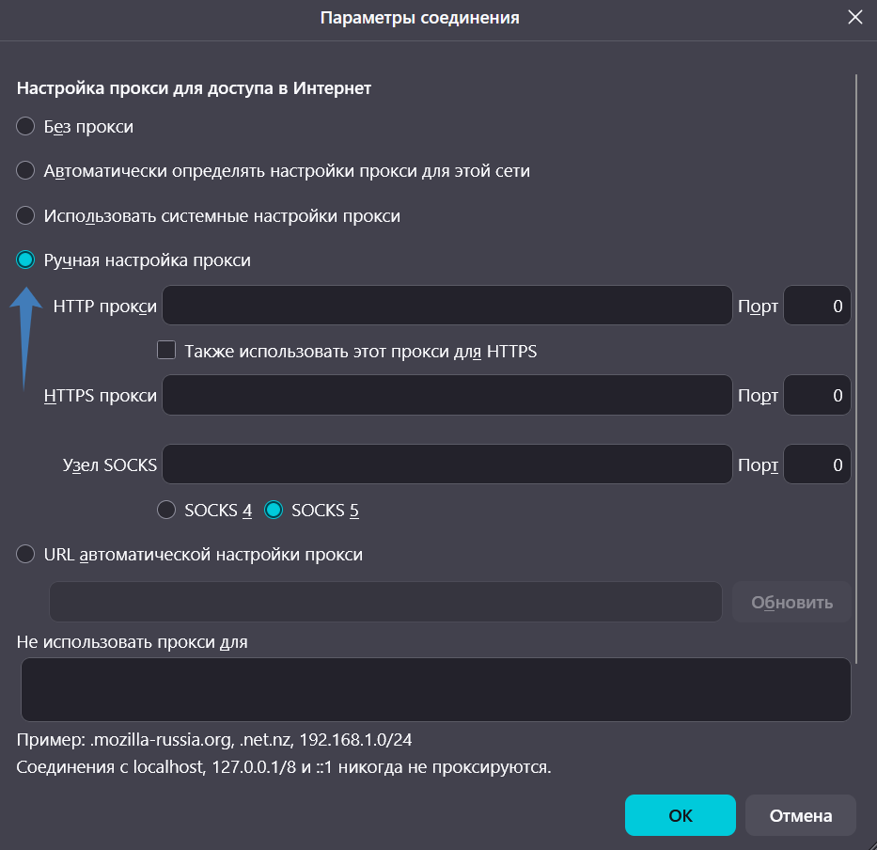Screen dimensions: 877x850
Task: Click the SOCKS port field
Action: tap(817, 464)
